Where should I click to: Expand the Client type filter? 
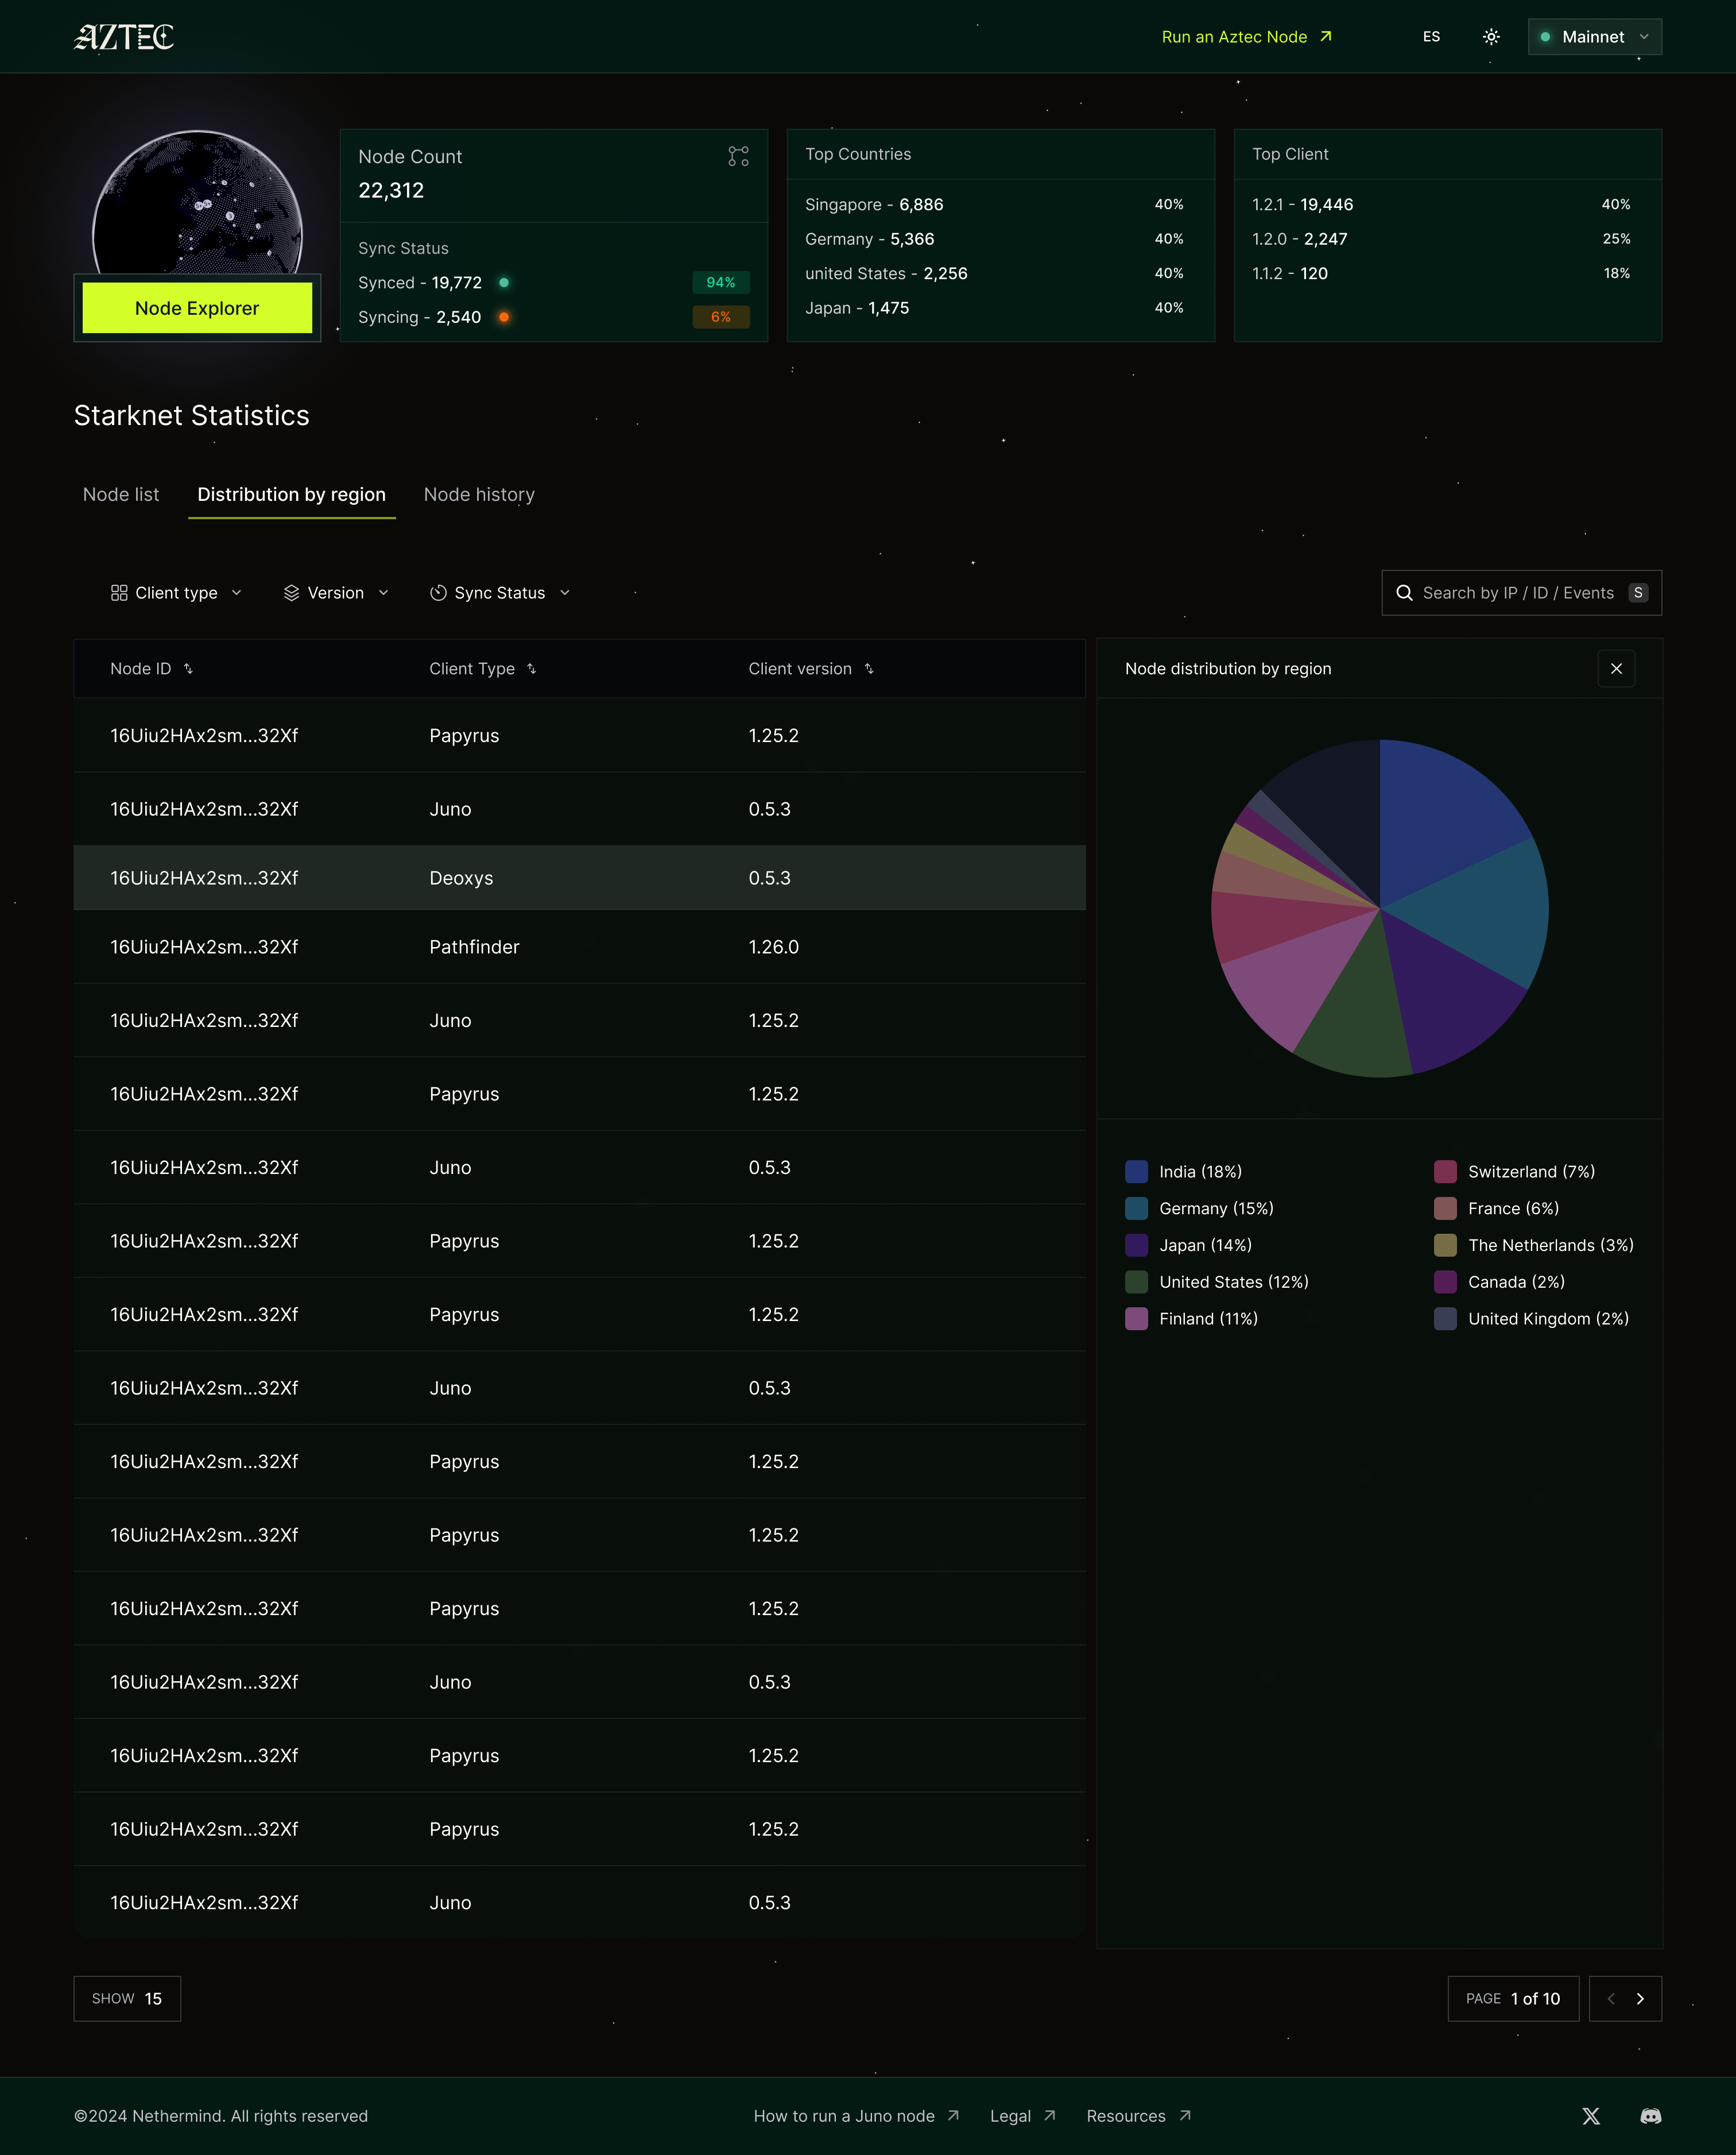(x=176, y=593)
